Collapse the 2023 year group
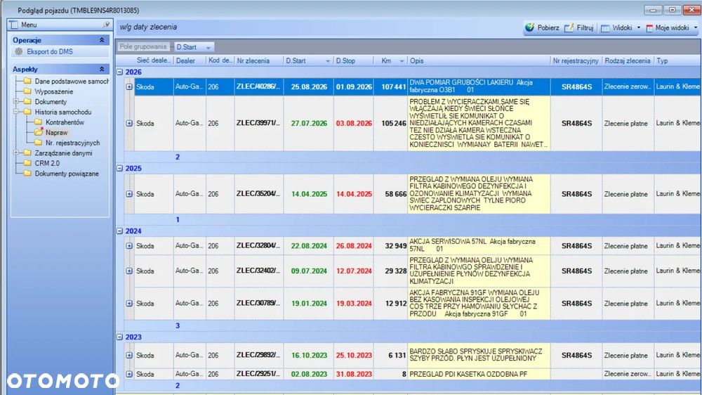Viewport: 702px width, 395px height. pyautogui.click(x=120, y=337)
